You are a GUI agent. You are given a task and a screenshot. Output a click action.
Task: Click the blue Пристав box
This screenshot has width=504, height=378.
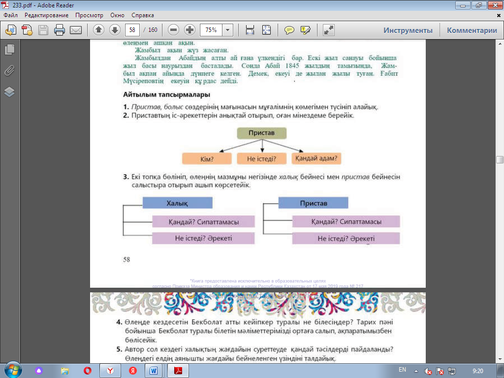tap(314, 203)
